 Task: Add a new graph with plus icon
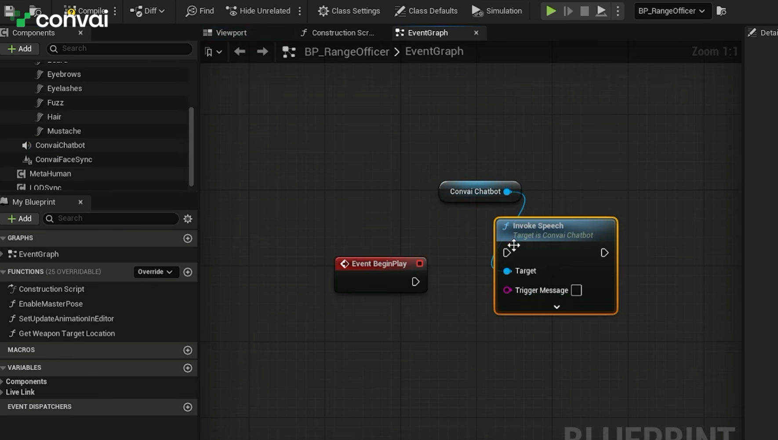point(188,238)
